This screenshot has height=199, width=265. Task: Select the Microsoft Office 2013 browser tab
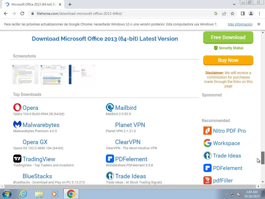33,5
